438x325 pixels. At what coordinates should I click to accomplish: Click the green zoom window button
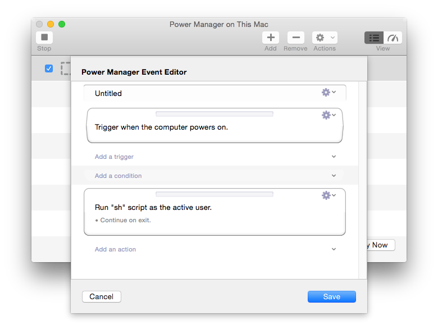pos(62,24)
